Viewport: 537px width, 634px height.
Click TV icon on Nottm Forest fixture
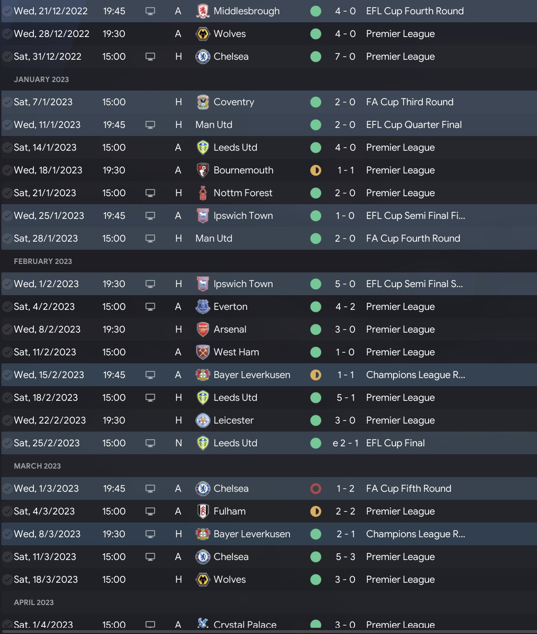[x=150, y=193]
